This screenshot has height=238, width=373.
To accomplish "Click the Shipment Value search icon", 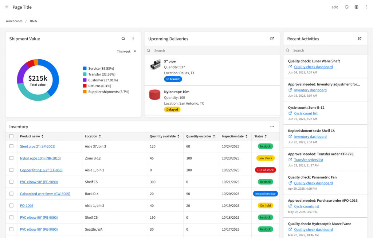I will [123, 39].
